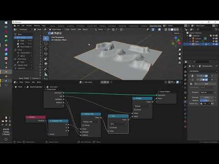Switch viewport to rendered shading
Viewport: 219px width, 164px height.
177,30
